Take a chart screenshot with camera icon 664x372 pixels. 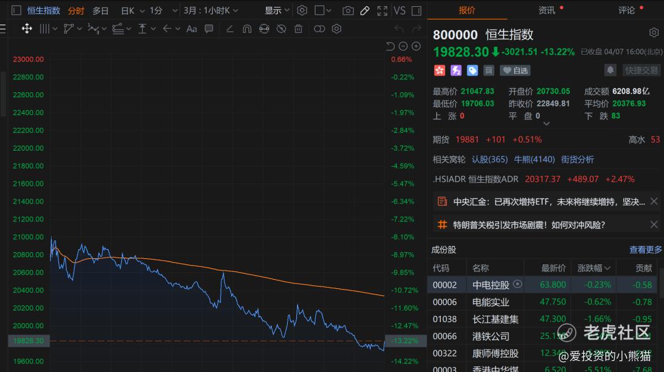[x=348, y=10]
